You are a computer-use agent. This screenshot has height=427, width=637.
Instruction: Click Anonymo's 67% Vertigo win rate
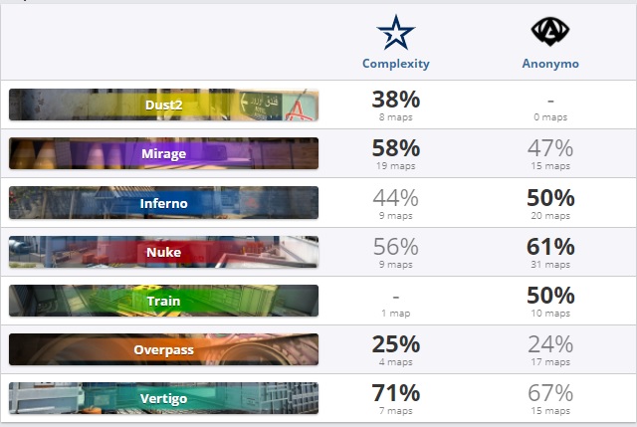[x=550, y=393]
